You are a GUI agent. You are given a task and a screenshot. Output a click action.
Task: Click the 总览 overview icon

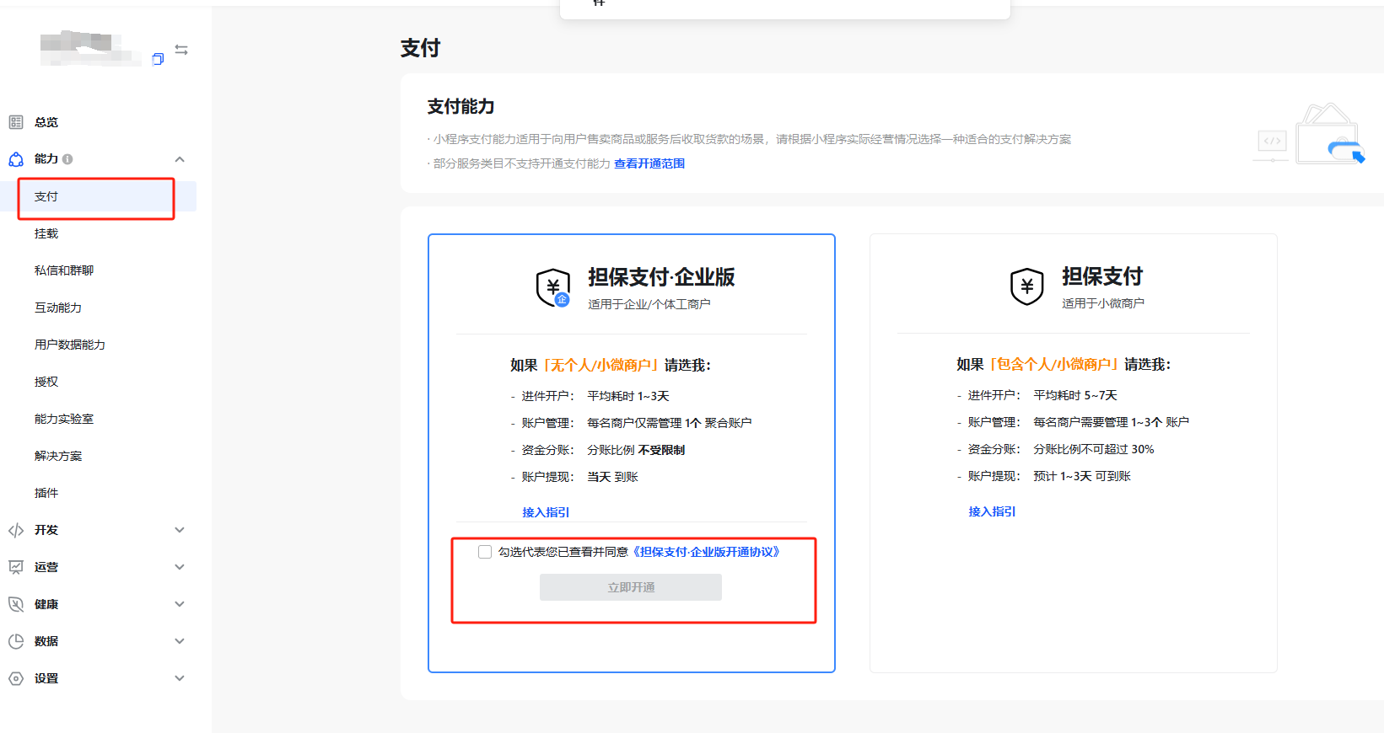click(16, 122)
